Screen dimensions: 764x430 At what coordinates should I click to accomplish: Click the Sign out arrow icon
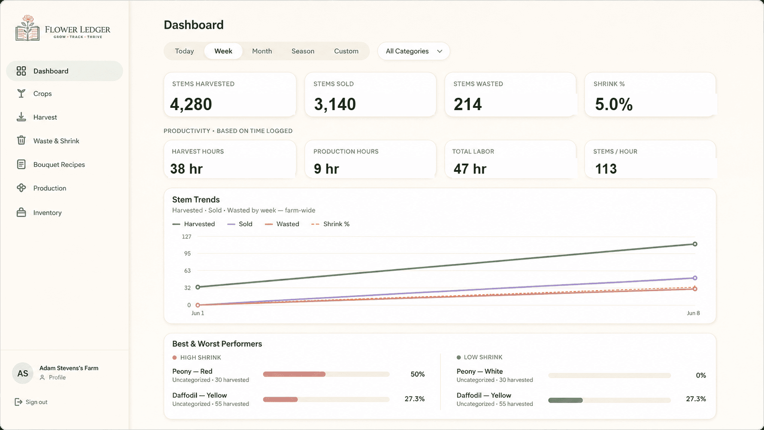pos(18,402)
